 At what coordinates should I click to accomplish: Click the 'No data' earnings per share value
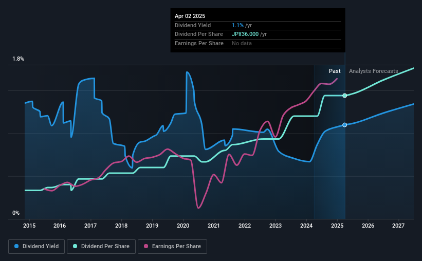pyautogui.click(x=242, y=43)
